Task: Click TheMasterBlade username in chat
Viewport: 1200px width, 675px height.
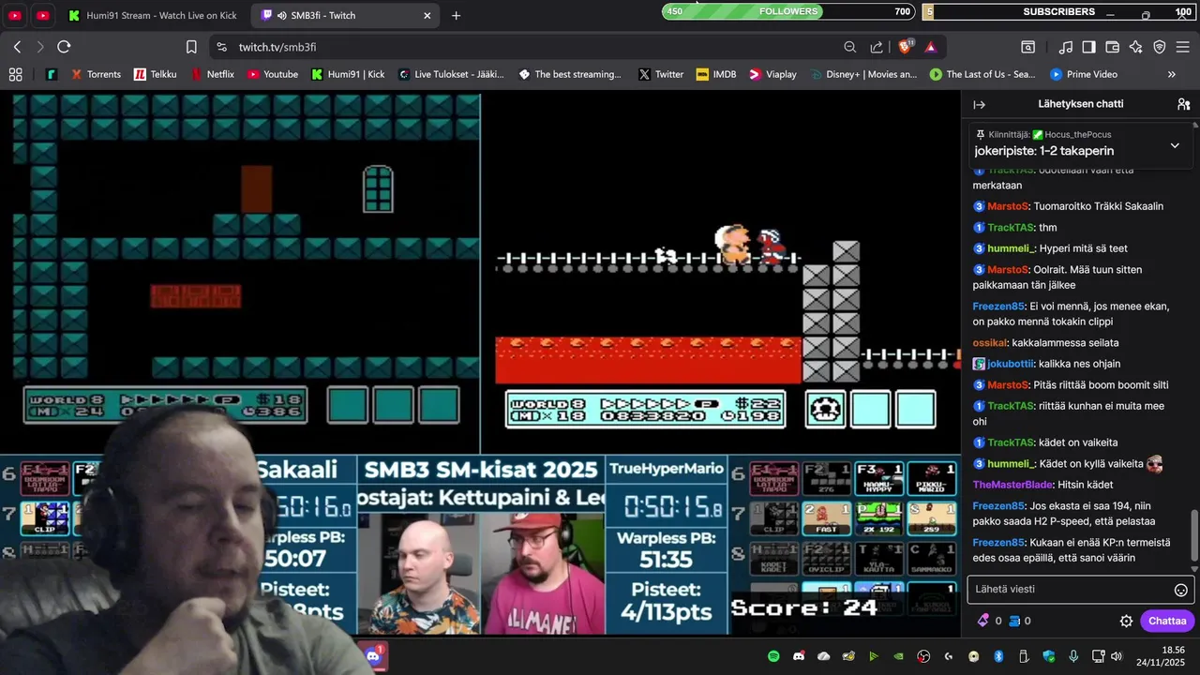Action: [1012, 485]
